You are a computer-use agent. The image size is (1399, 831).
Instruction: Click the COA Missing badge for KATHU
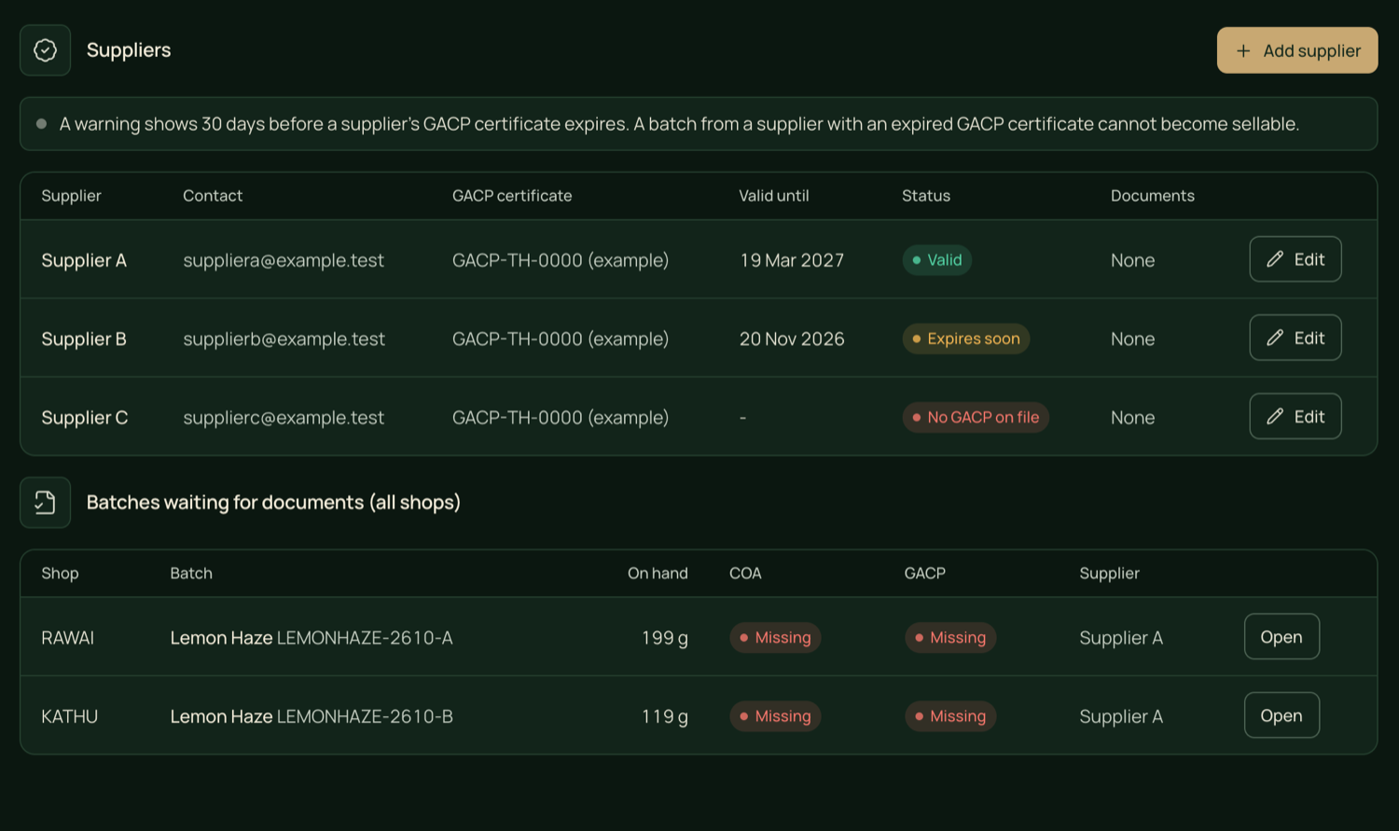[x=775, y=716]
